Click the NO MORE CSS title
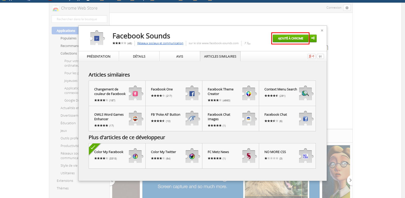This screenshot has width=405, height=198. pyautogui.click(x=275, y=152)
